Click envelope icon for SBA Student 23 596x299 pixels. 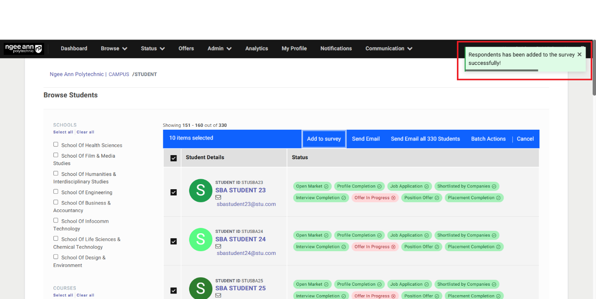pos(218,198)
